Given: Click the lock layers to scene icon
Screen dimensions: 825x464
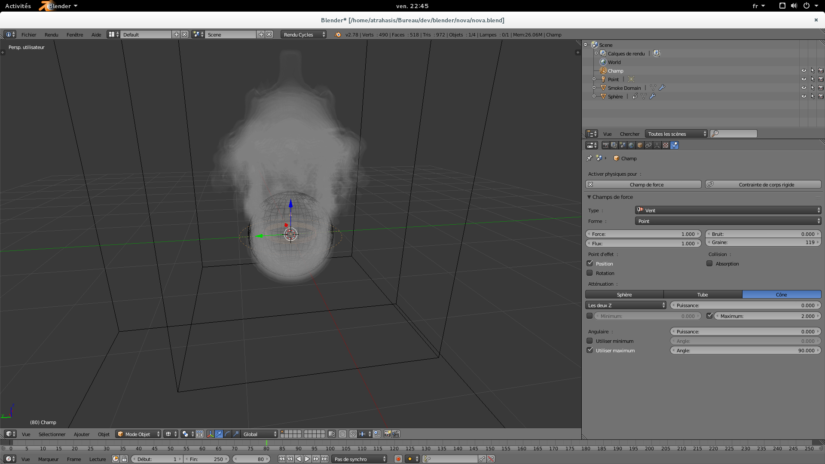Looking at the screenshot, I should (331, 434).
